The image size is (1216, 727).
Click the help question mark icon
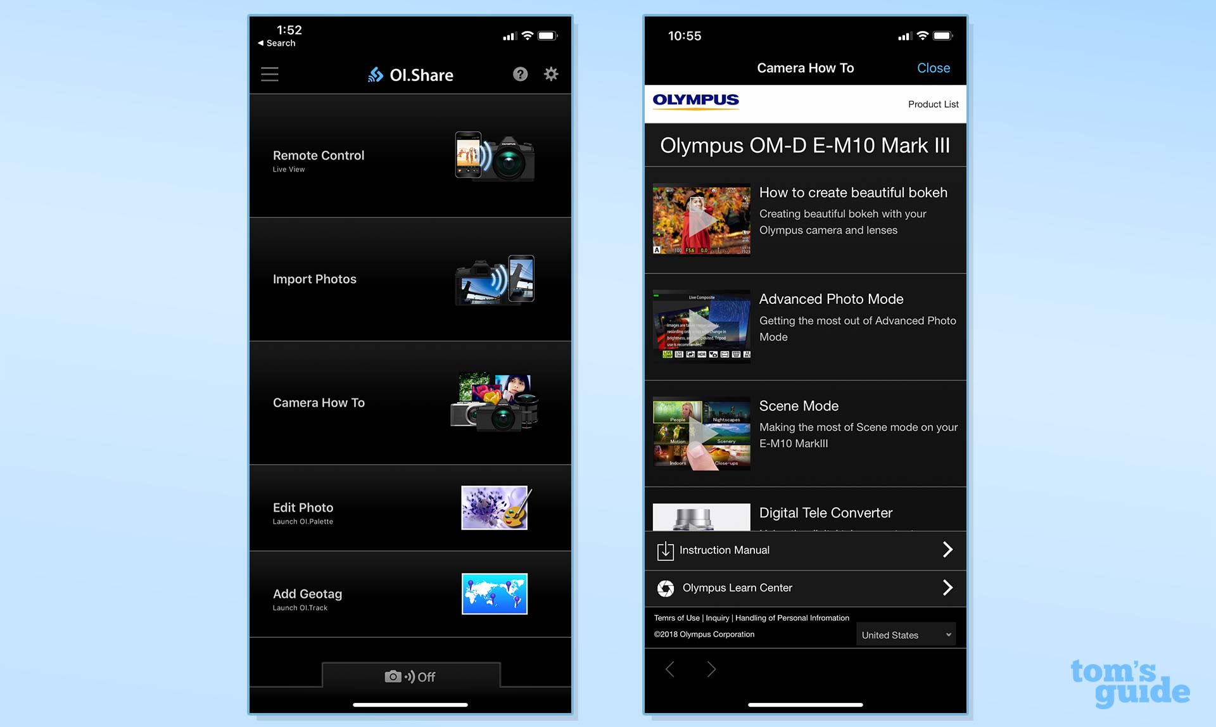pos(519,73)
